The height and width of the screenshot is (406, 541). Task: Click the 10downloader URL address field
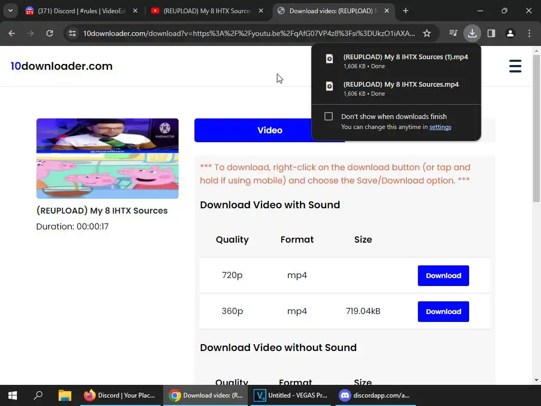(x=248, y=33)
